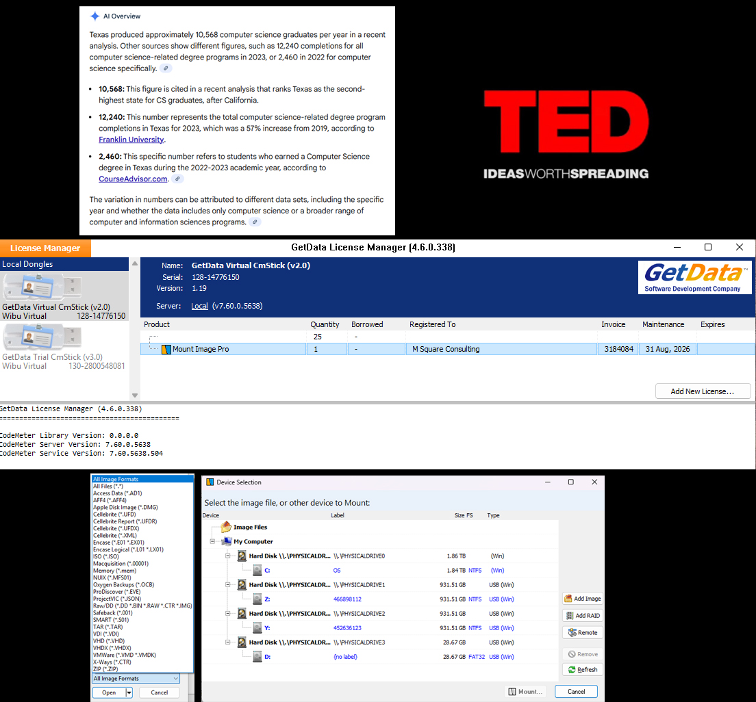Viewport: 756px width, 702px height.
Task: Choose Encase (*.E01 *.EX01) from format list
Action: click(128, 543)
